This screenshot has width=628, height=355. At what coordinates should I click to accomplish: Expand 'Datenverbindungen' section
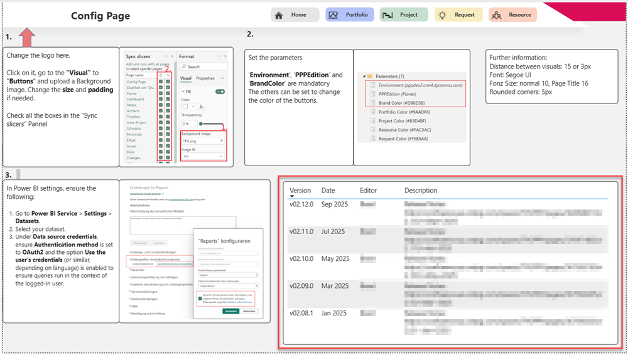click(x=143, y=299)
